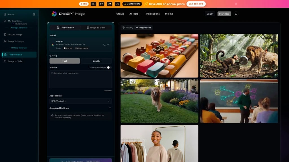Click the History clock icon
The width and height of the screenshot is (289, 162).
pos(124,28)
